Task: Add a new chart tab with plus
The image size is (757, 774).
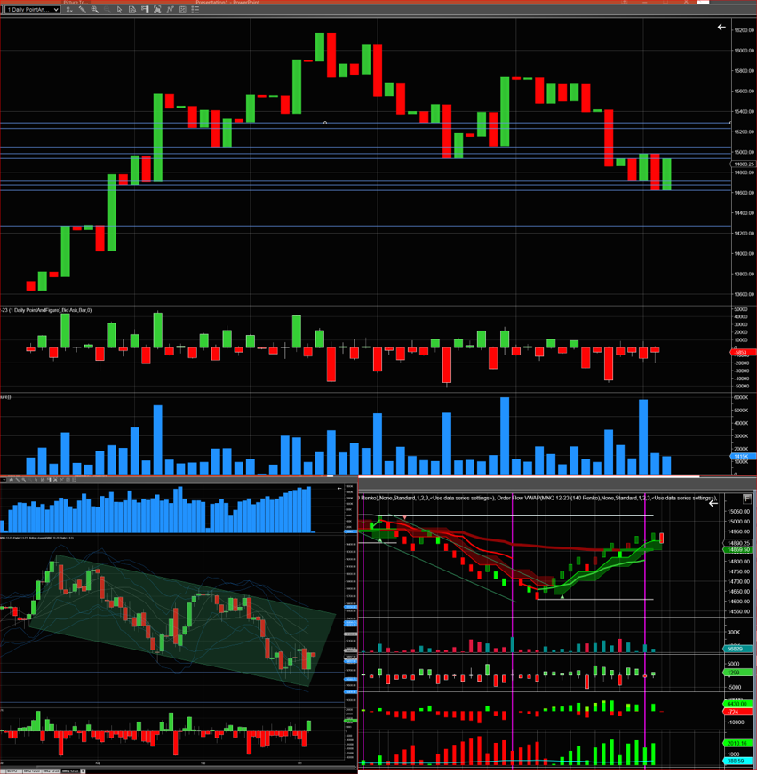Action: [83, 771]
